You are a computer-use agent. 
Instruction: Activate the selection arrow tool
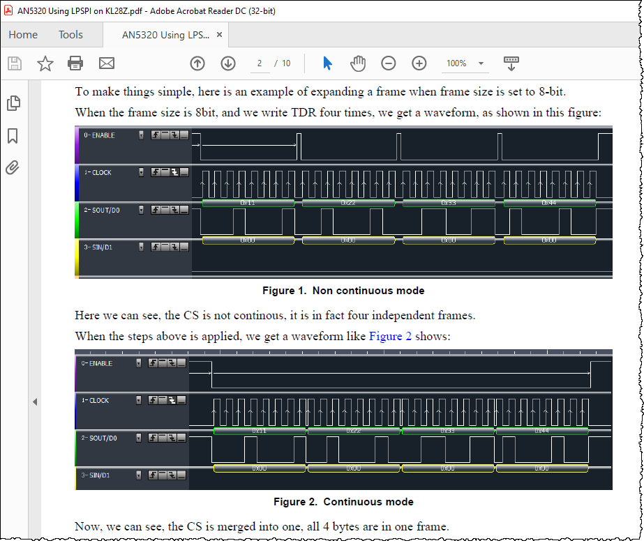click(327, 63)
